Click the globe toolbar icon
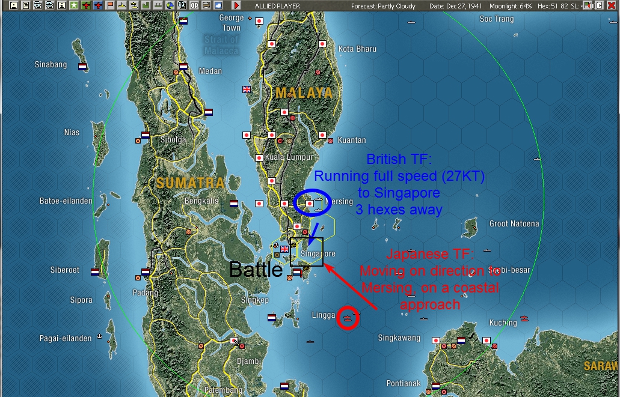The height and width of the screenshot is (397, 620). (170, 5)
